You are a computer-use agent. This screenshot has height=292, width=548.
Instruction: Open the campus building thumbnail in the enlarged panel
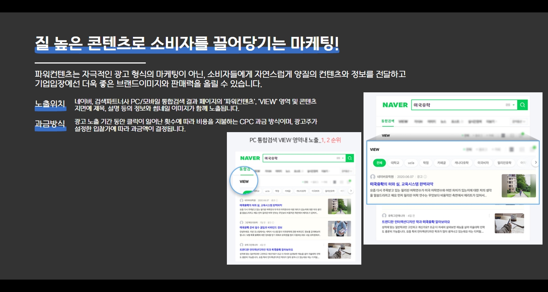coord(519,186)
